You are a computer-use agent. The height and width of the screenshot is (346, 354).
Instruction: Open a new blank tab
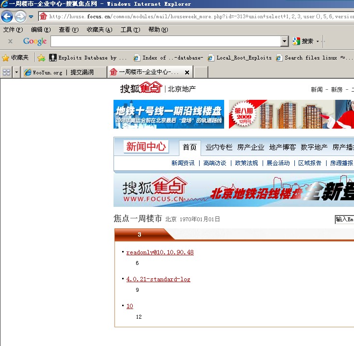tap(201, 72)
